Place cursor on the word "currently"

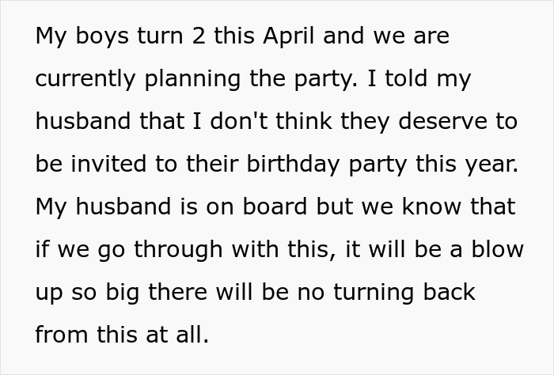click(x=85, y=79)
